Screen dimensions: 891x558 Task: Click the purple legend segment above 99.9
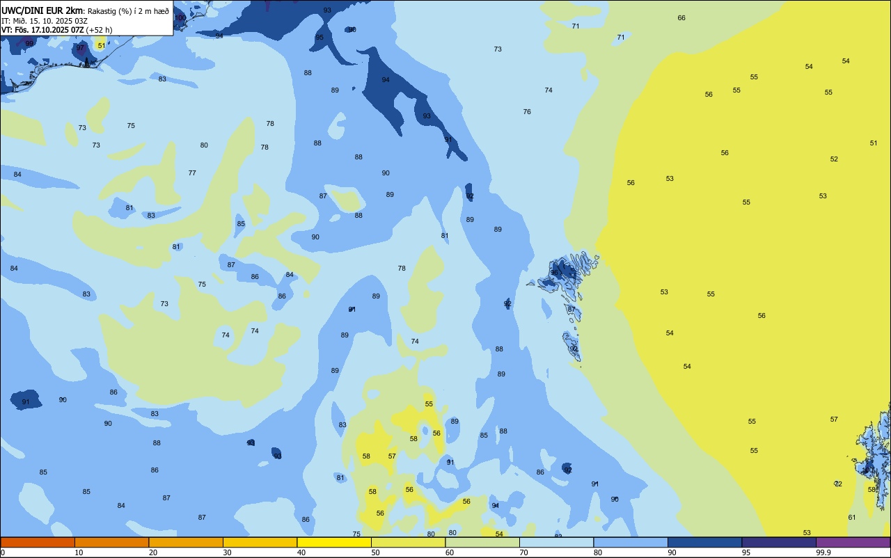point(853,542)
